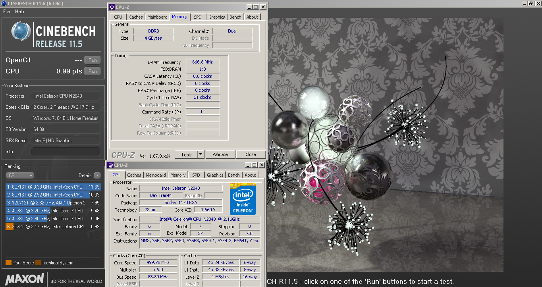Click the Level 2 cache value 1 MBytes

(x=220, y=277)
